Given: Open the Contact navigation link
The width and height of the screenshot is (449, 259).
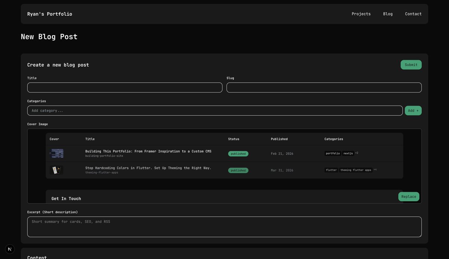Looking at the screenshot, I should (x=413, y=14).
